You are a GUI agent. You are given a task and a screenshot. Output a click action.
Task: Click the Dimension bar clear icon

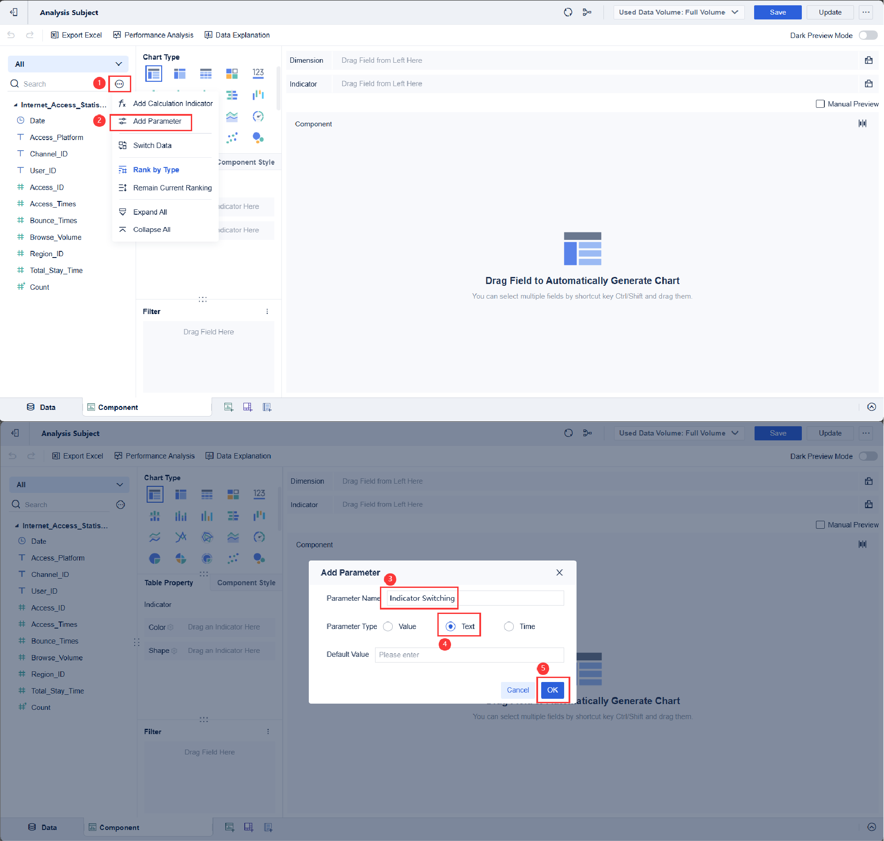tap(868, 60)
